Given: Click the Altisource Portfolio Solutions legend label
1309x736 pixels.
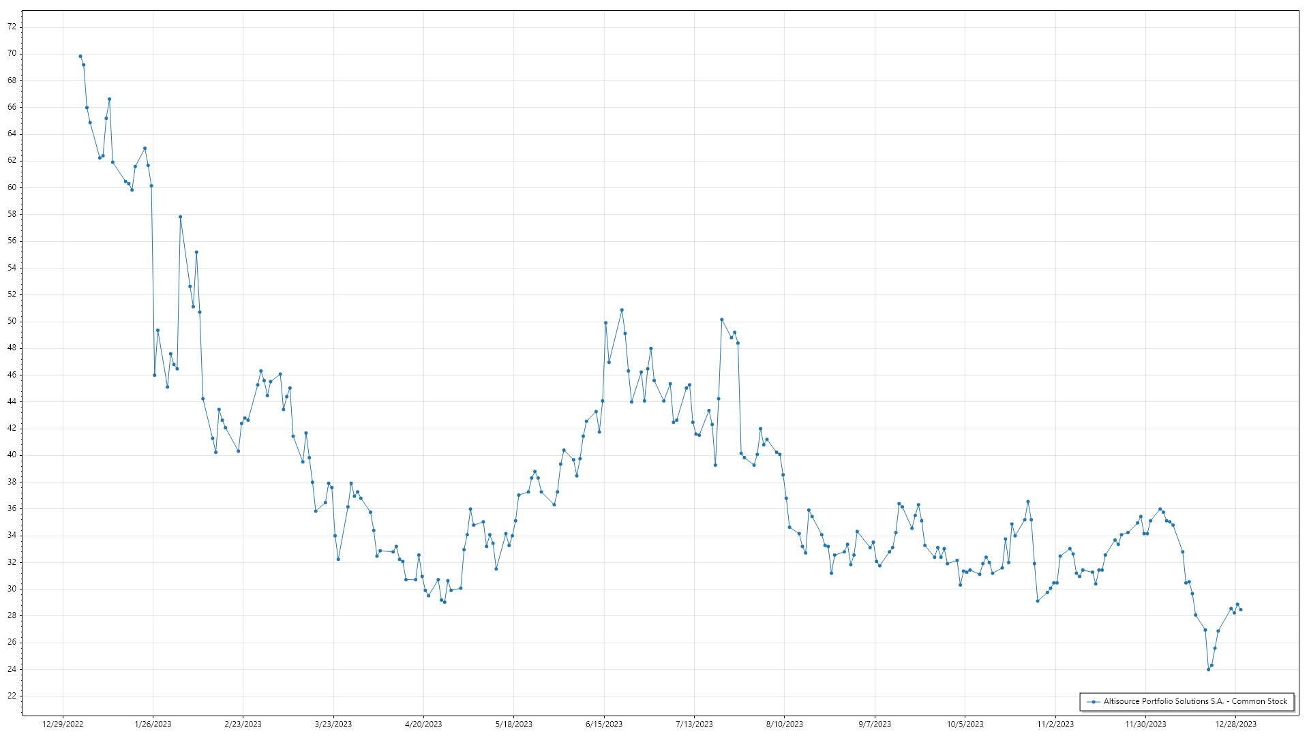Looking at the screenshot, I should 1195,701.
